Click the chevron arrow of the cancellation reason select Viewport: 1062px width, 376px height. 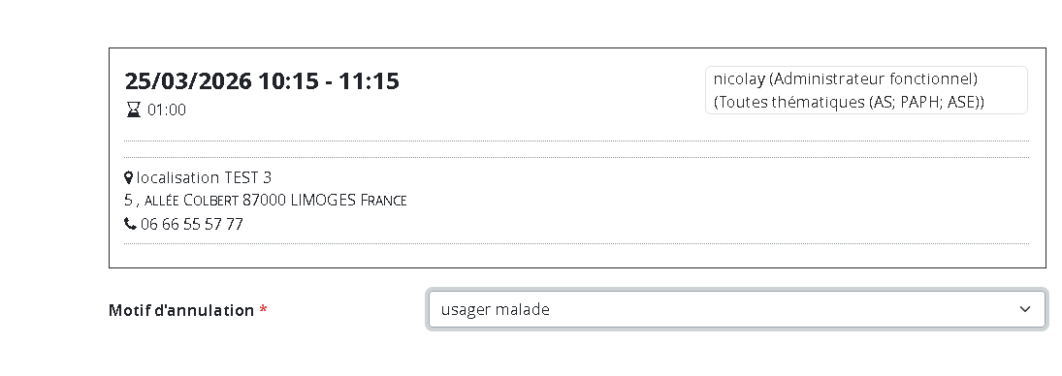[1025, 309]
